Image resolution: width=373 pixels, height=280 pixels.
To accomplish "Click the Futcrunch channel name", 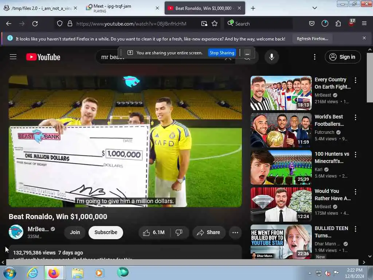I will [324, 132].
